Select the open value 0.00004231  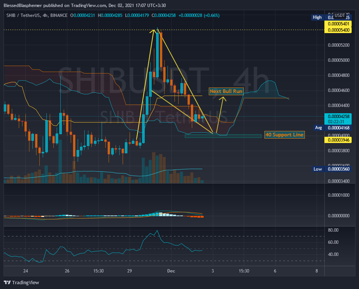84,15
